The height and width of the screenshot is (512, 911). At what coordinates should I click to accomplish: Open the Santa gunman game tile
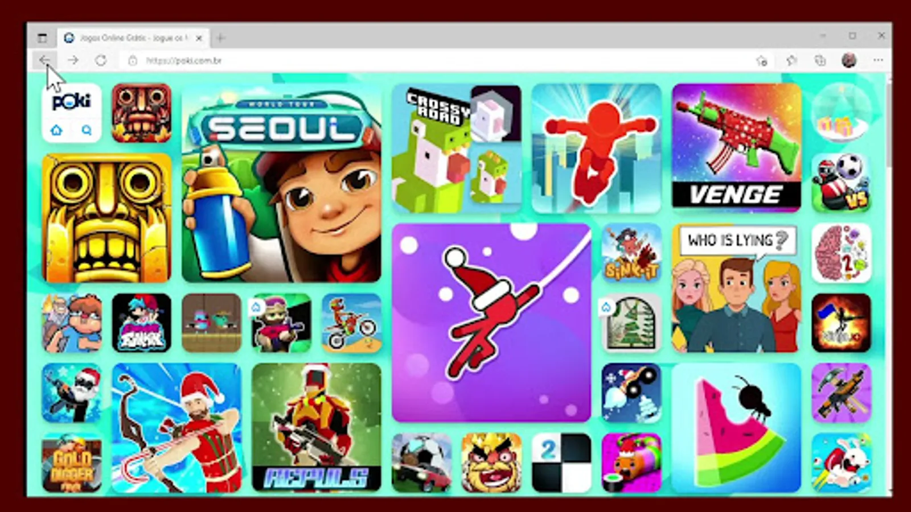(x=72, y=393)
